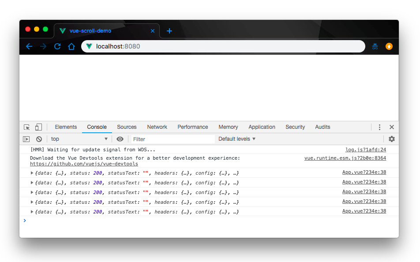The image size is (420, 262).
Task: Open DevTools three-dot customize menu
Action: point(379,127)
